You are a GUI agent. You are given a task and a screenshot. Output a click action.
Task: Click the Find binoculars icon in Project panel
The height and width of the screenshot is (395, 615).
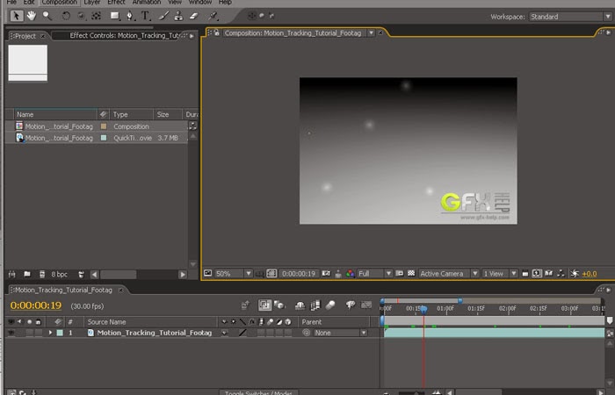tap(12, 274)
